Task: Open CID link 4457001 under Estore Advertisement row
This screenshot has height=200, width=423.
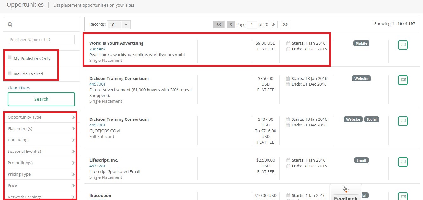Action: click(x=98, y=84)
